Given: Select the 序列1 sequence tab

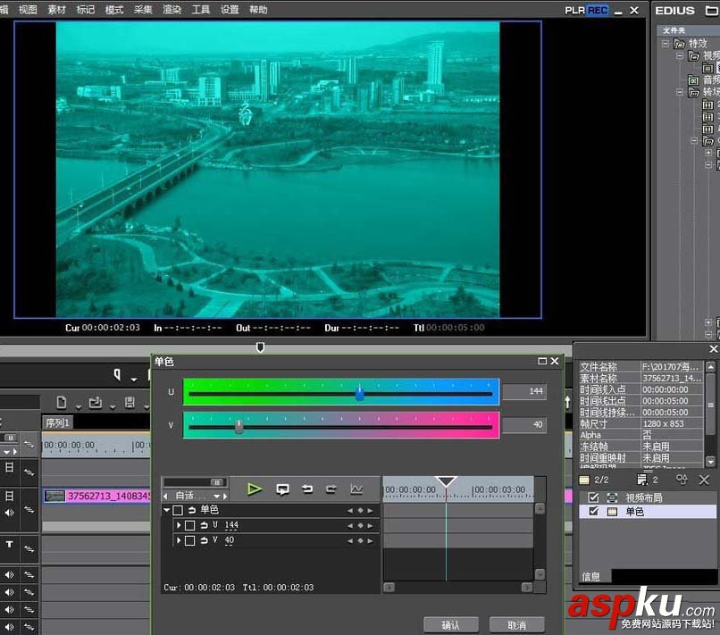Looking at the screenshot, I should [57, 422].
